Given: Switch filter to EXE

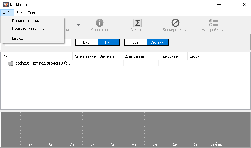Looking at the screenshot, I should point(87,42).
